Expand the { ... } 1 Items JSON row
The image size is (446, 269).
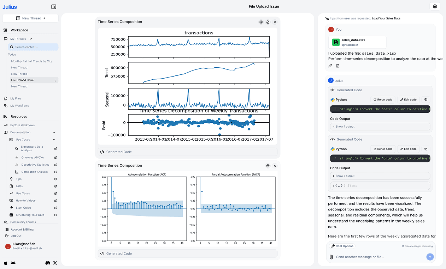380,186
